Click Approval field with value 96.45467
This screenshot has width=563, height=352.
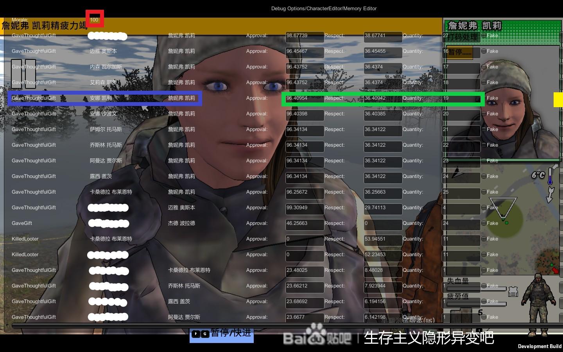[x=305, y=52]
